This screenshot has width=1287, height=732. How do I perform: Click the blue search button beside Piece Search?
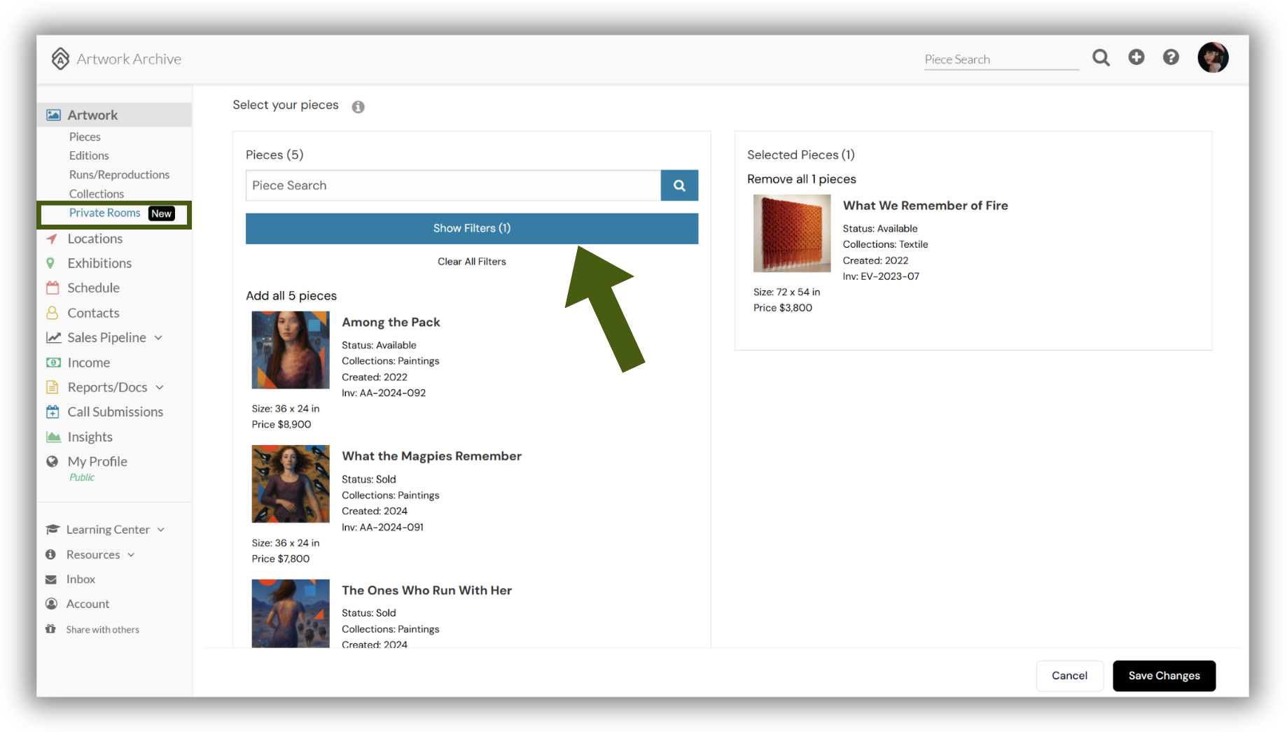pyautogui.click(x=679, y=185)
